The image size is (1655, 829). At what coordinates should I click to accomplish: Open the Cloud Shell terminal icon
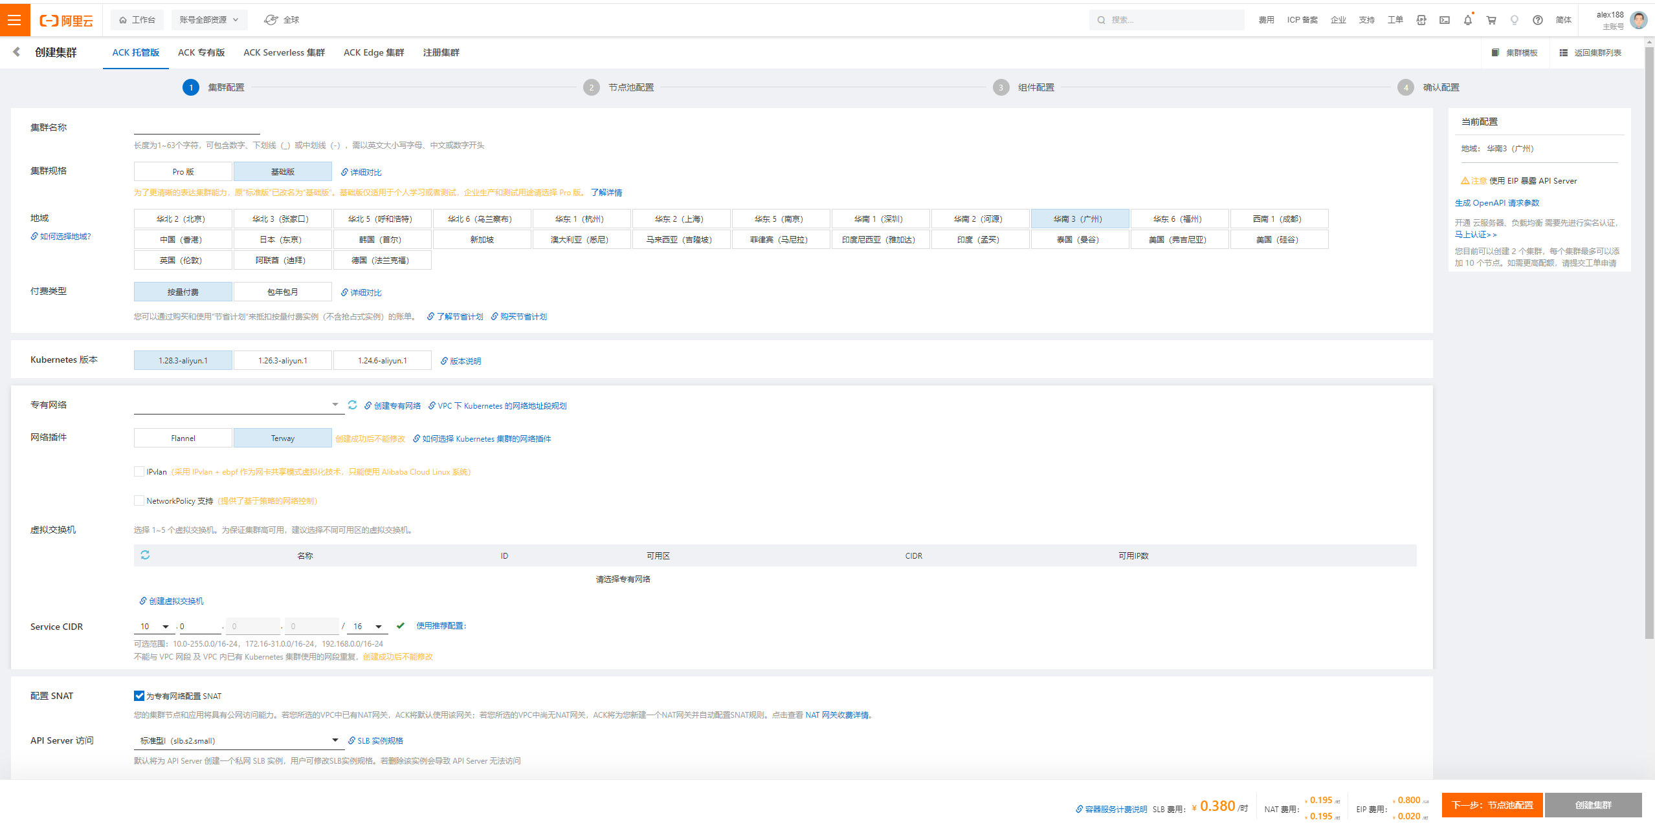[x=1444, y=20]
